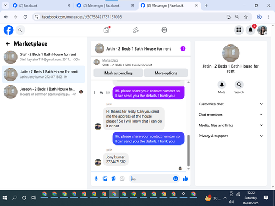Image resolution: width=275 pixels, height=206 pixels.
Task: React to the hovered purple message
Action: 108,93
